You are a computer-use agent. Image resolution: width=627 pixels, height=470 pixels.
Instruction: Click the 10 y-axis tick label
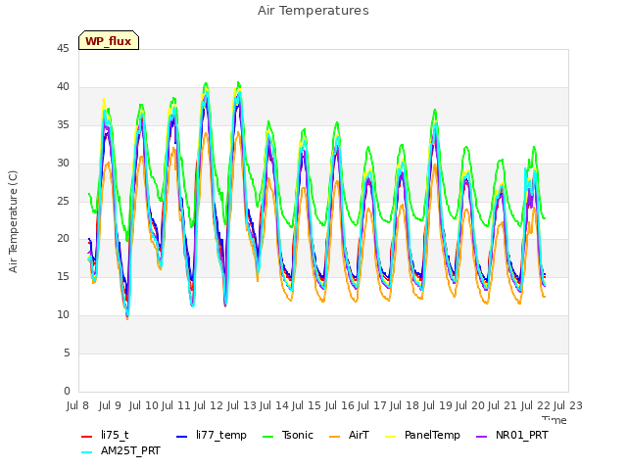pyautogui.click(x=63, y=315)
